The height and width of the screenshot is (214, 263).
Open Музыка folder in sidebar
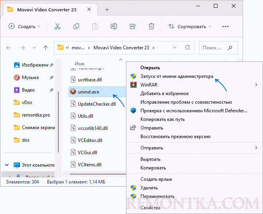coord(26,77)
